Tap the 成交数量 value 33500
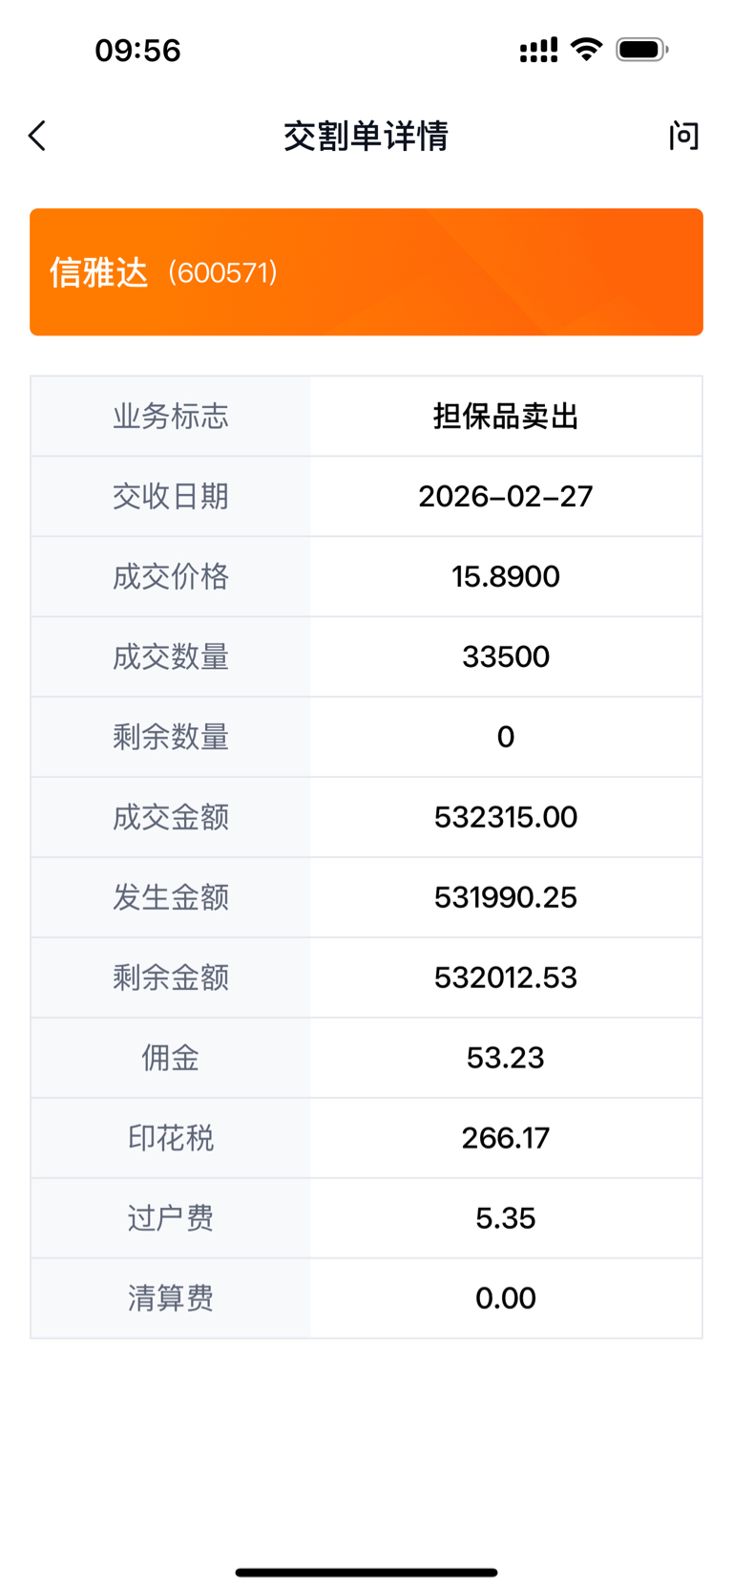The image size is (733, 1591). (506, 657)
